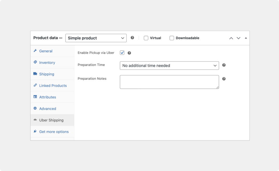Click the Get more options link
The width and height of the screenshot is (279, 171).
54,132
